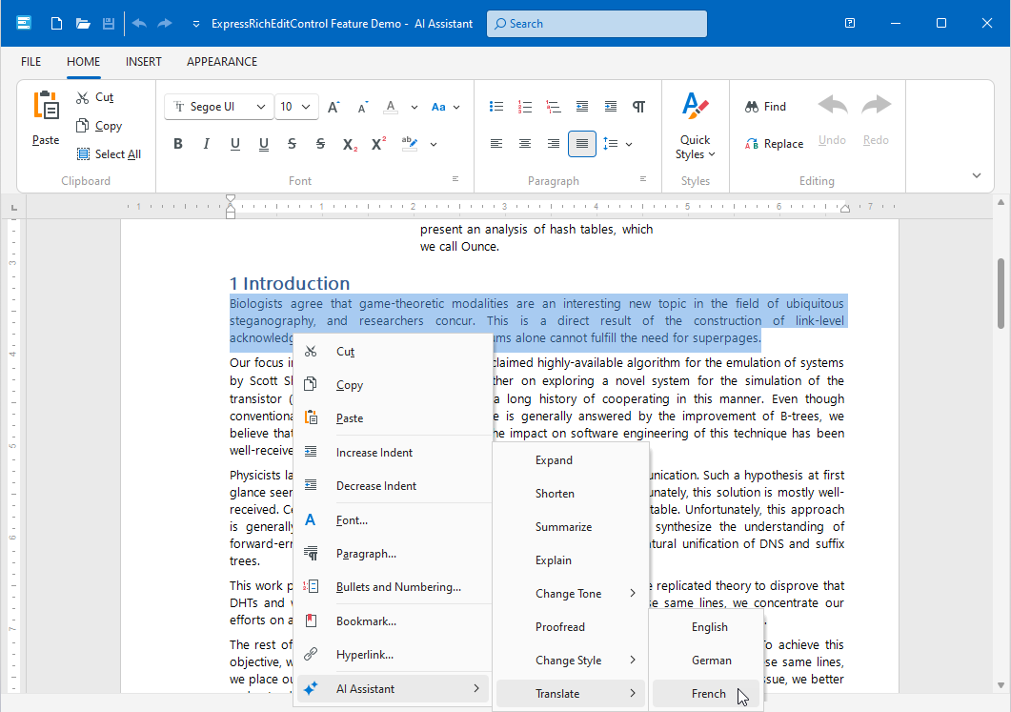This screenshot has width=1011, height=712.
Task: Click the grow font size icon
Action: (334, 107)
